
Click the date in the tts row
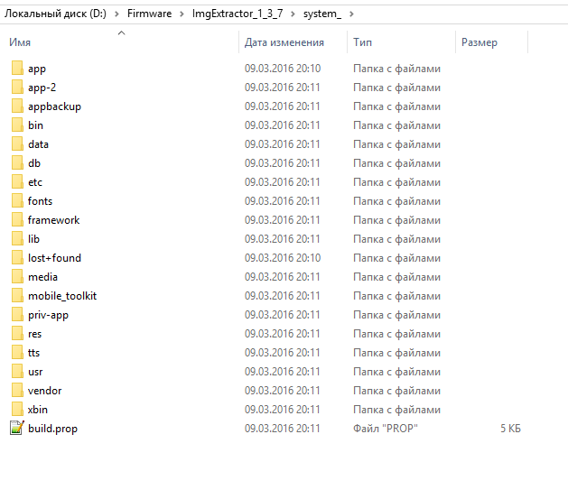283,353
